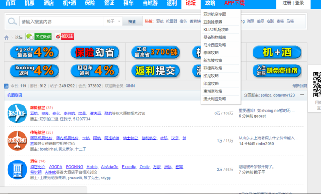Open the 当地游 nav tab
The image size is (321, 194).
click(x=150, y=3)
